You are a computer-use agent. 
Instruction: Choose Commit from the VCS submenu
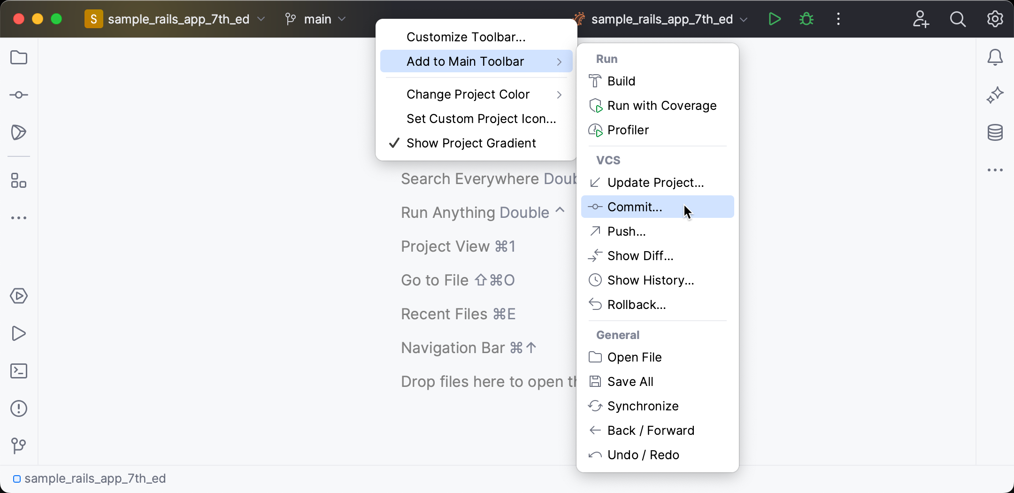(634, 207)
